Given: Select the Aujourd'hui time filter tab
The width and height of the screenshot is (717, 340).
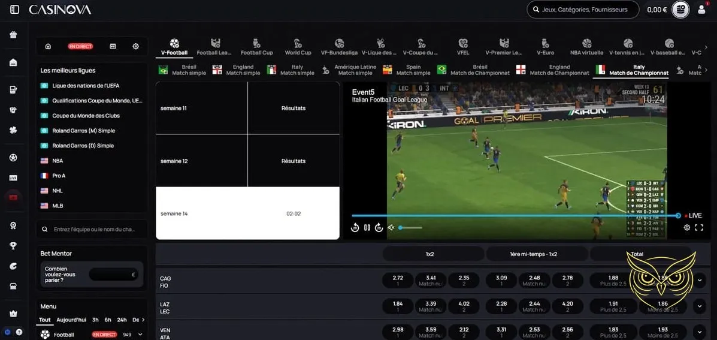Looking at the screenshot, I should point(71,320).
